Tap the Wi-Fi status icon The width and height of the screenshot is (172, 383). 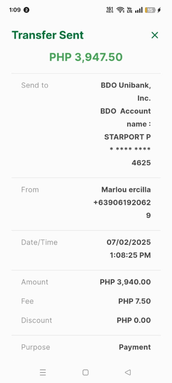[120, 10]
